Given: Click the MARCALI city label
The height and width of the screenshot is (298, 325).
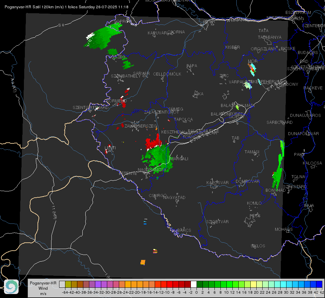Looking at the screenshot, I should click(179, 159).
